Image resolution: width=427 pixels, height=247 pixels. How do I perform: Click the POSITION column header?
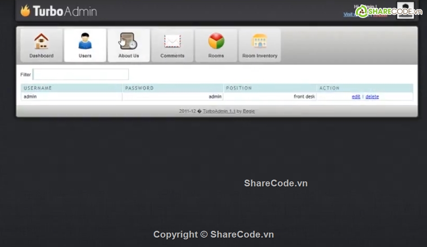pyautogui.click(x=270, y=88)
